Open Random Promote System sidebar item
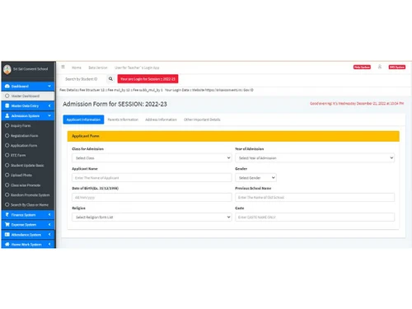 [28, 194]
